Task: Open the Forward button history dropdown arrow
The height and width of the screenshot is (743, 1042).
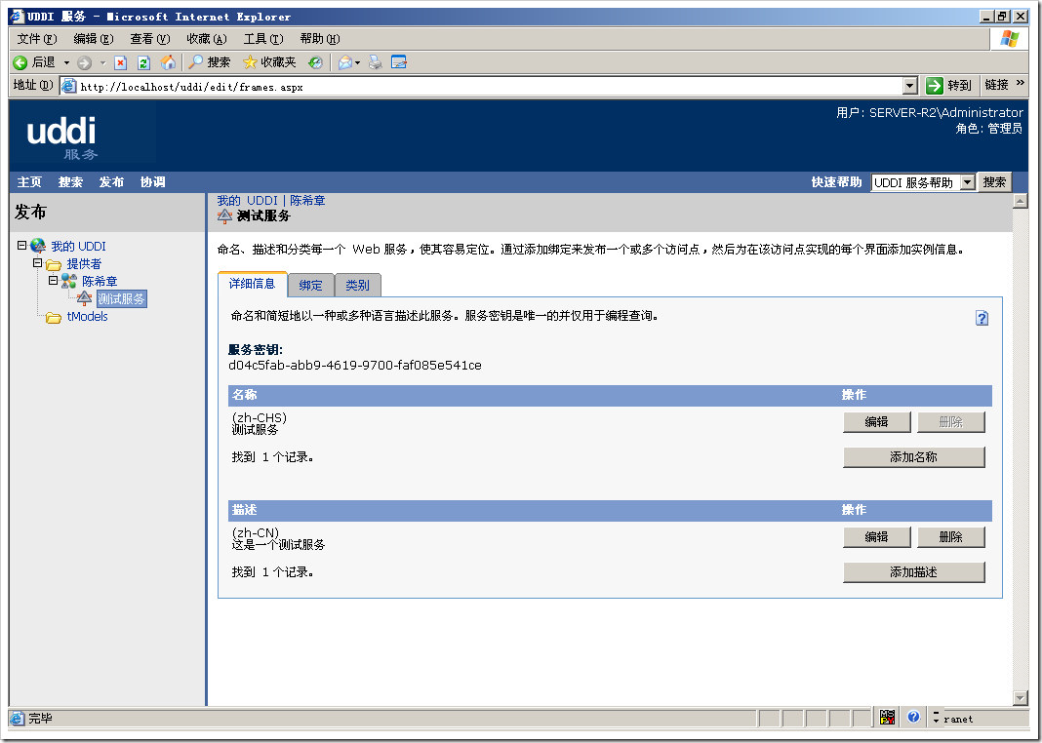Action: [102, 63]
